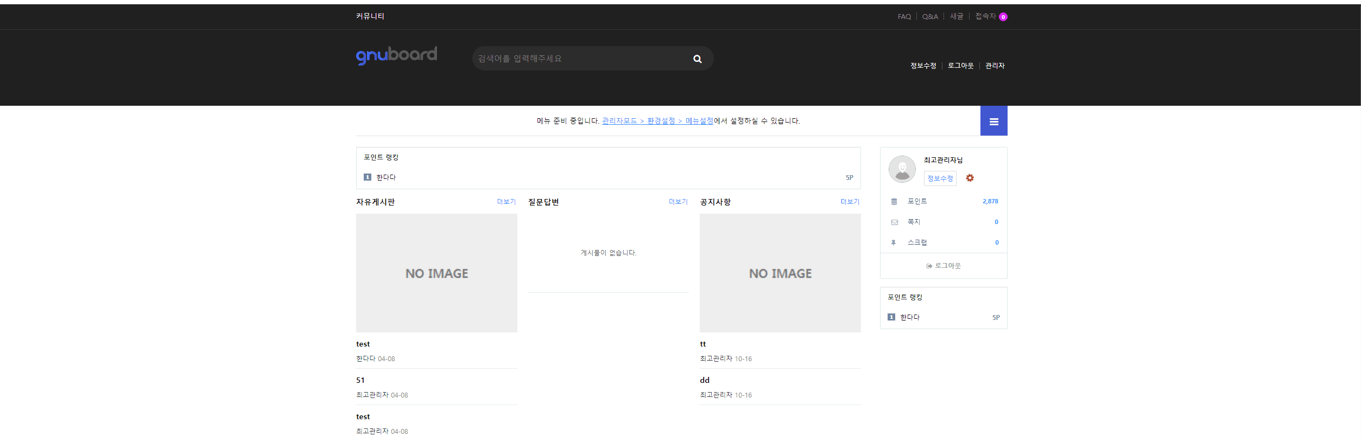This screenshot has height=436, width=1361.
Task: Click the gnuboard logo
Action: 396,55
